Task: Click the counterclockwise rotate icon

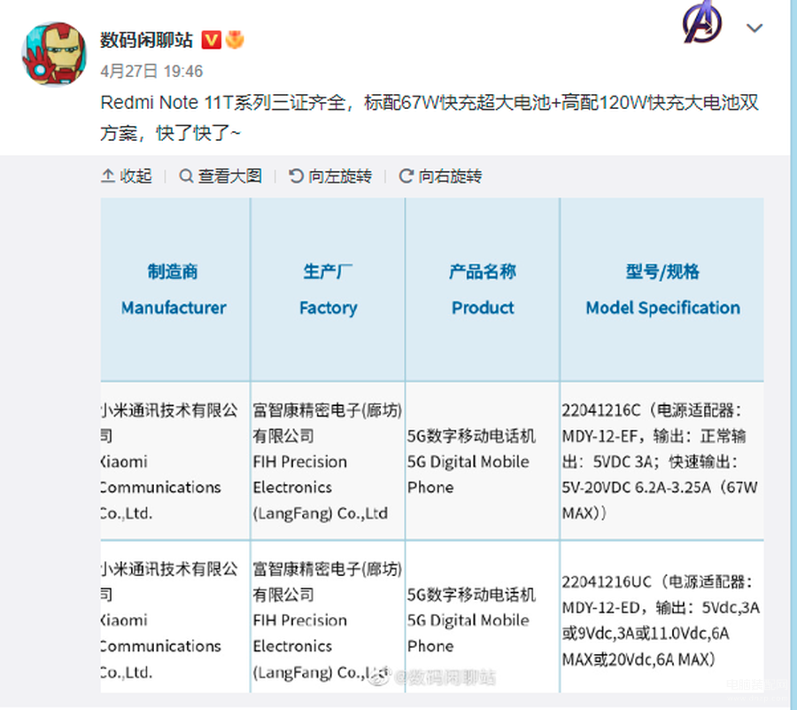Action: [296, 176]
